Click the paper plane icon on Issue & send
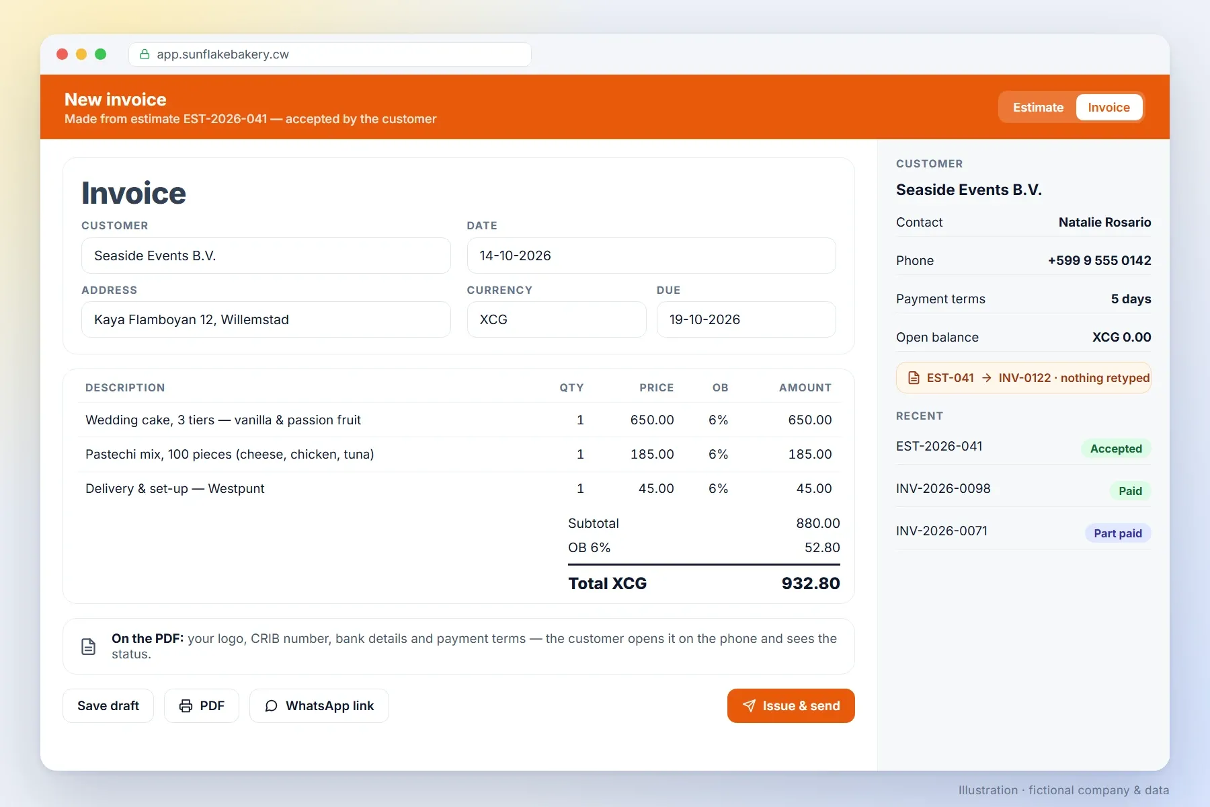This screenshot has width=1210, height=807. pyautogui.click(x=749, y=706)
